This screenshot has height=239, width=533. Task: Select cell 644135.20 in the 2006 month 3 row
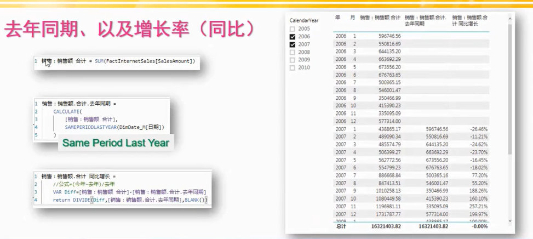pos(388,52)
